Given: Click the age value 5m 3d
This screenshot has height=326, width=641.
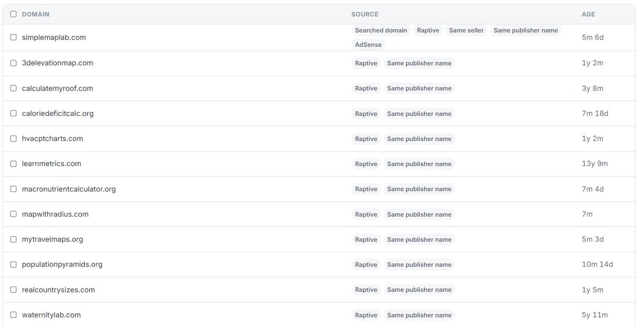Looking at the screenshot, I should pos(592,240).
